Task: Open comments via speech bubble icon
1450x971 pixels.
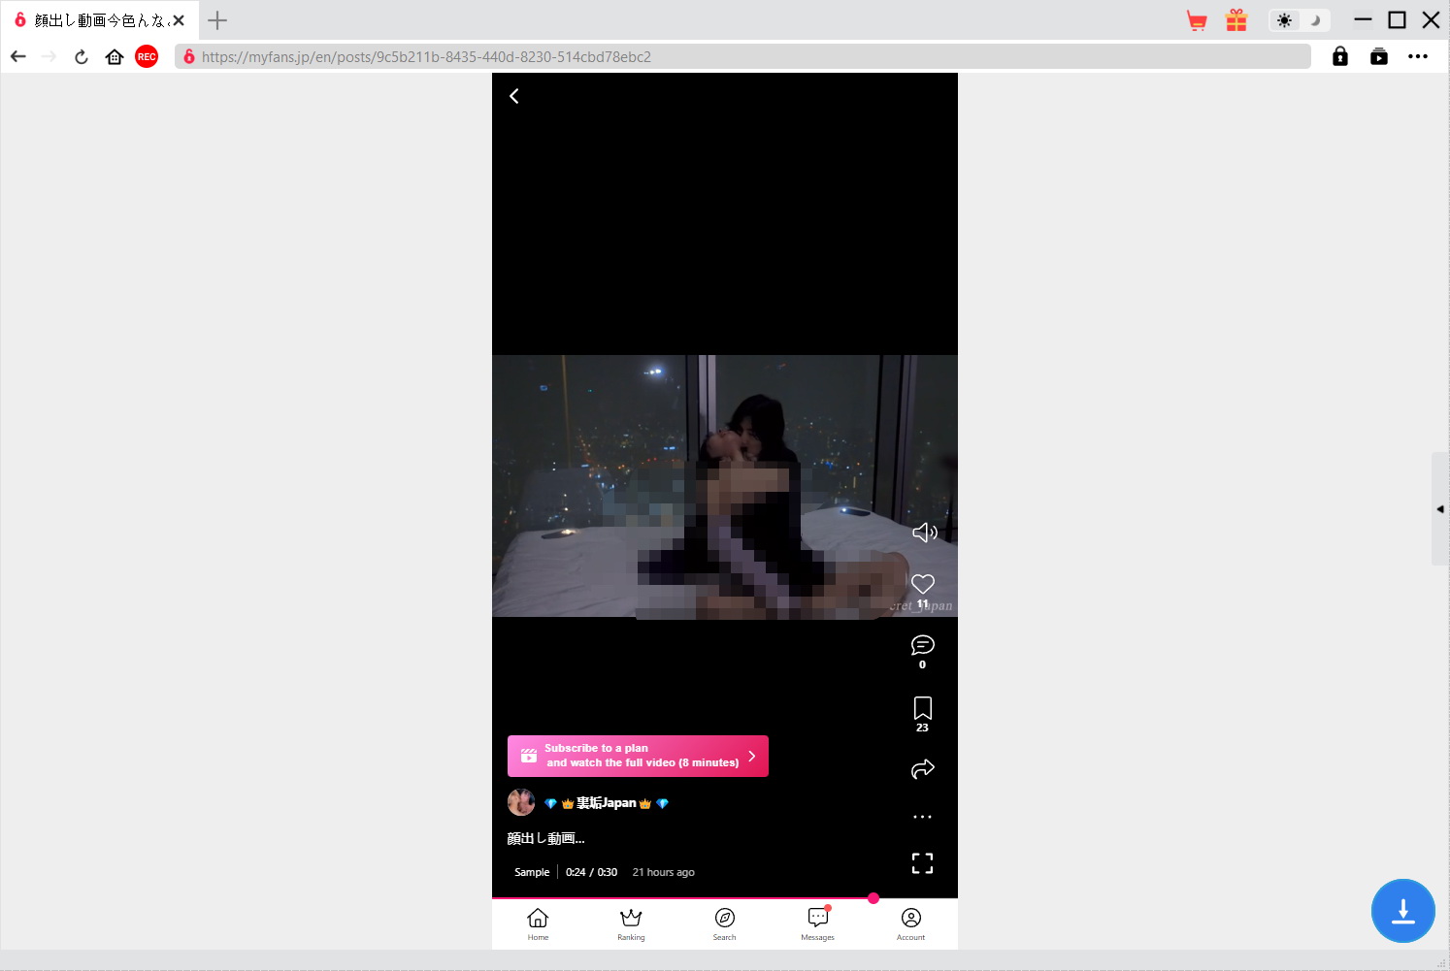Action: tap(923, 645)
